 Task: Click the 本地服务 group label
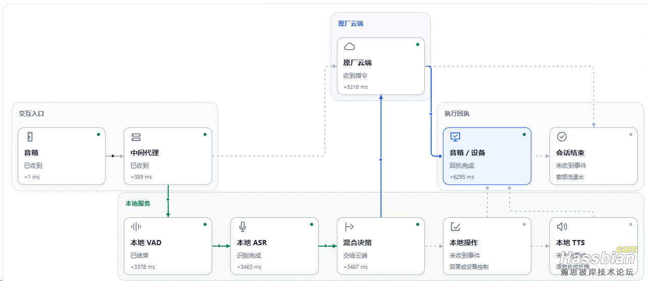(138, 203)
